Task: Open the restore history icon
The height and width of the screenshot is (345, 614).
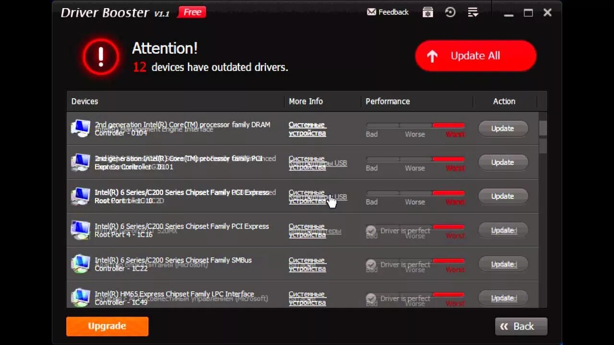Action: (450, 12)
